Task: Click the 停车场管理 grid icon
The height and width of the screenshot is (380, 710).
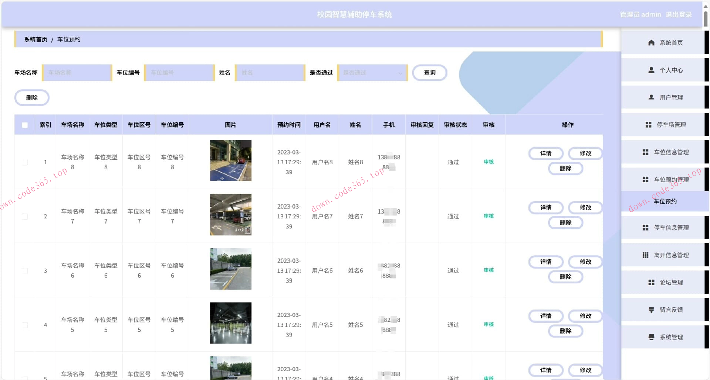Action: pyautogui.click(x=648, y=124)
